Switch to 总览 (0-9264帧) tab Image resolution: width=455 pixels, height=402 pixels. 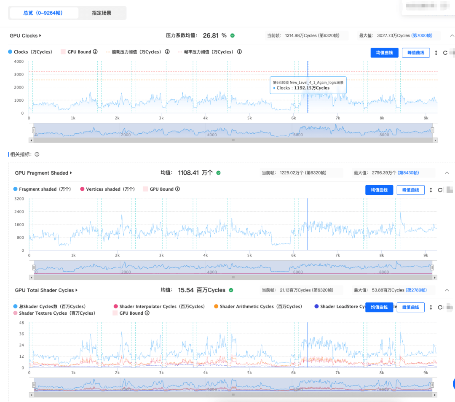pyautogui.click(x=43, y=13)
